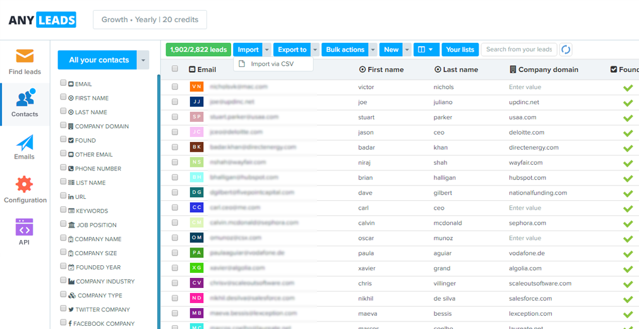
Task: Choose Import via CSV menu option
Action: [273, 64]
